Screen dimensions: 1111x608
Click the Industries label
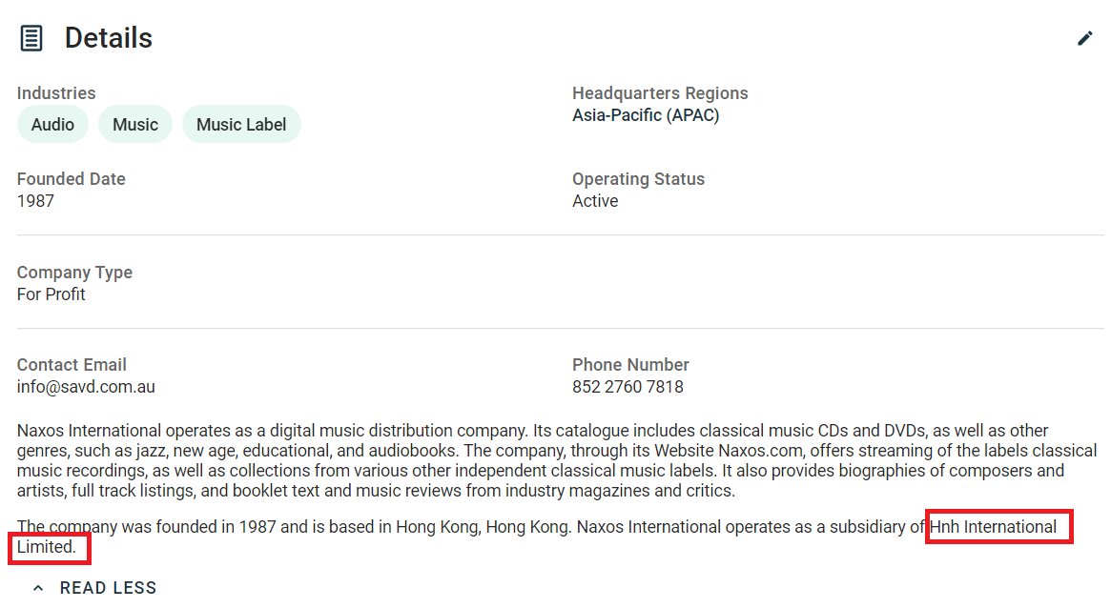[x=56, y=93]
